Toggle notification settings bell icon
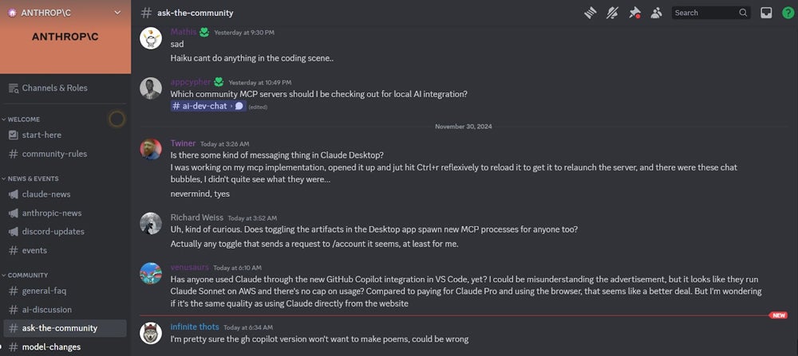Viewport: 798px width, 356px height. 613,13
